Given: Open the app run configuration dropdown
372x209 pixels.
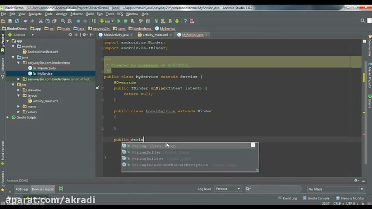Looking at the screenshot, I should [x=107, y=21].
